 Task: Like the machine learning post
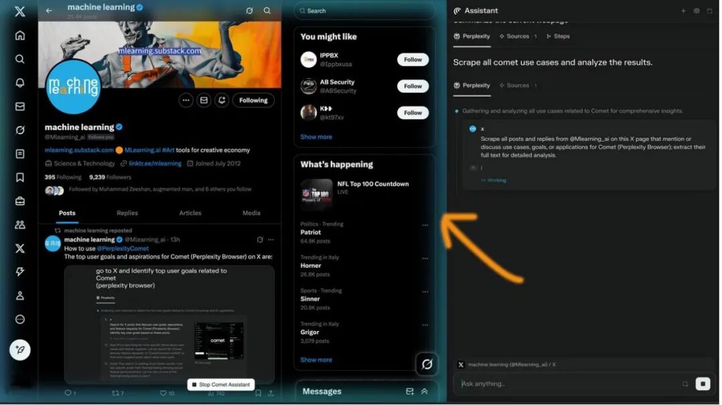166,393
